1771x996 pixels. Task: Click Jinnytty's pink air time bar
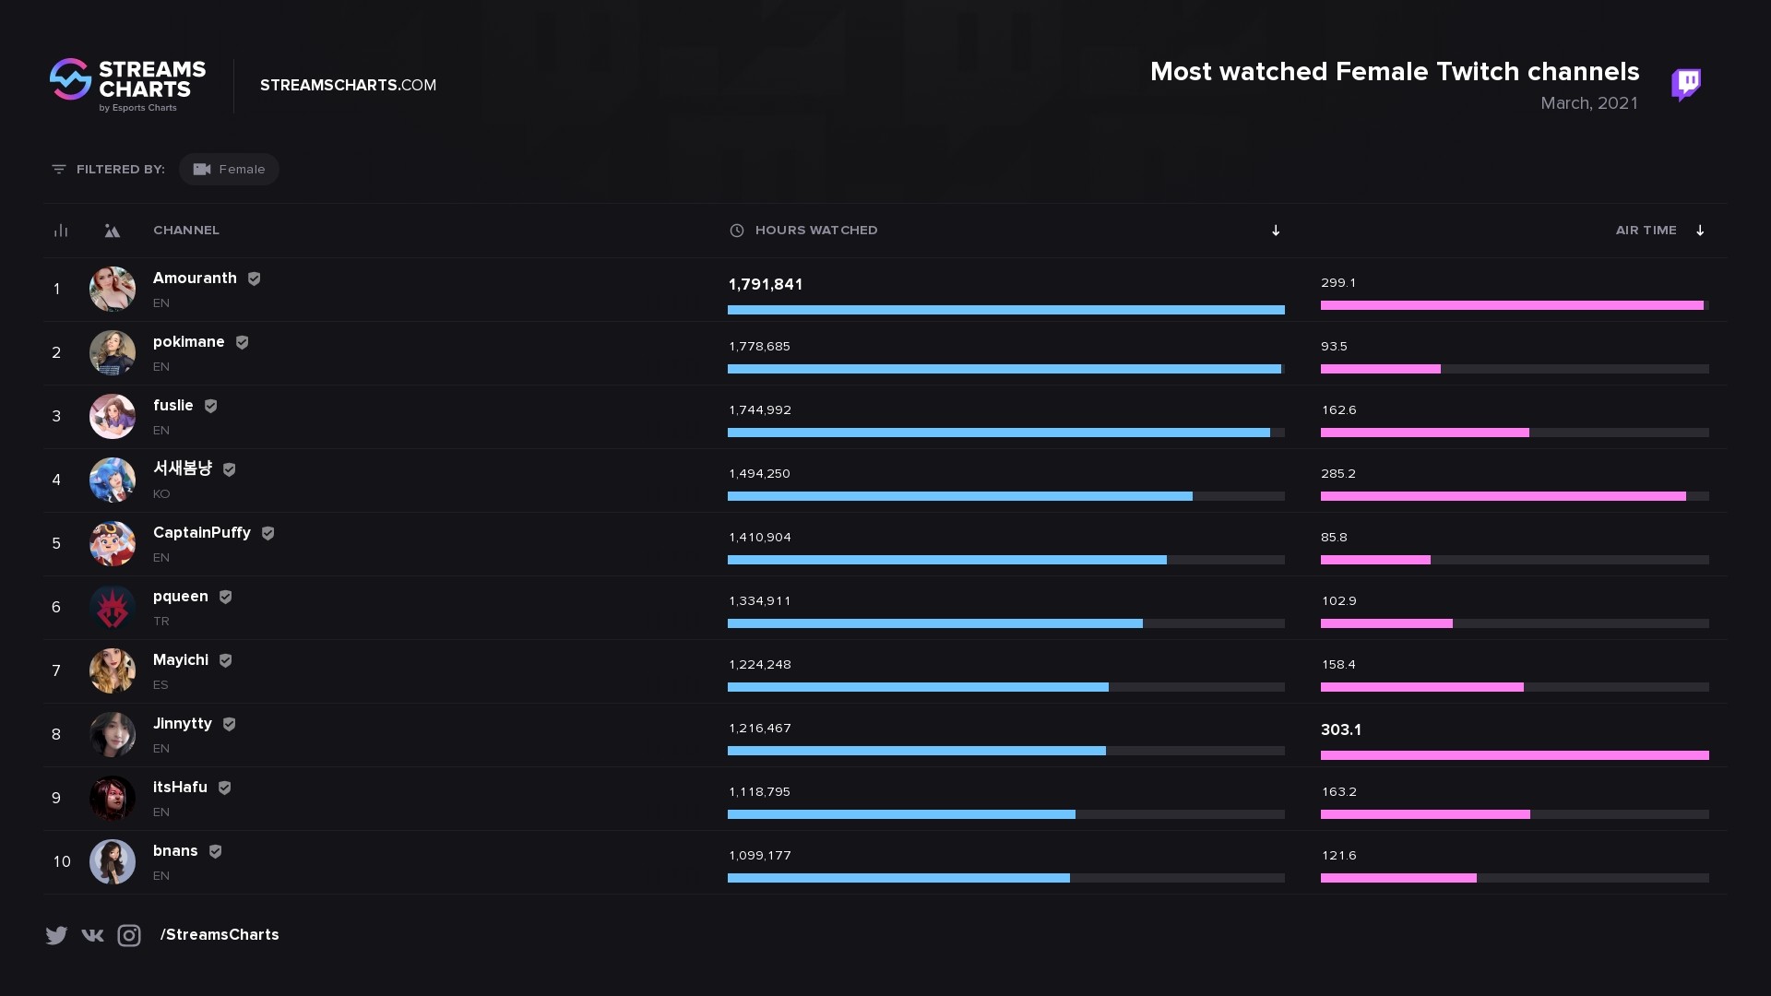point(1515,755)
